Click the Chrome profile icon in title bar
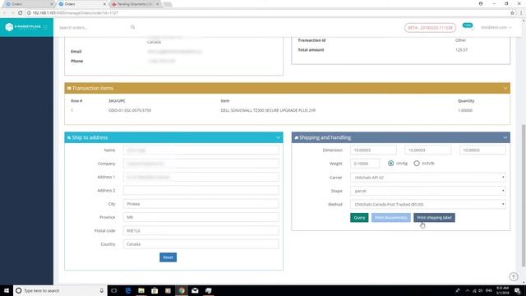This screenshot has height=296, width=526. click(x=481, y=3)
